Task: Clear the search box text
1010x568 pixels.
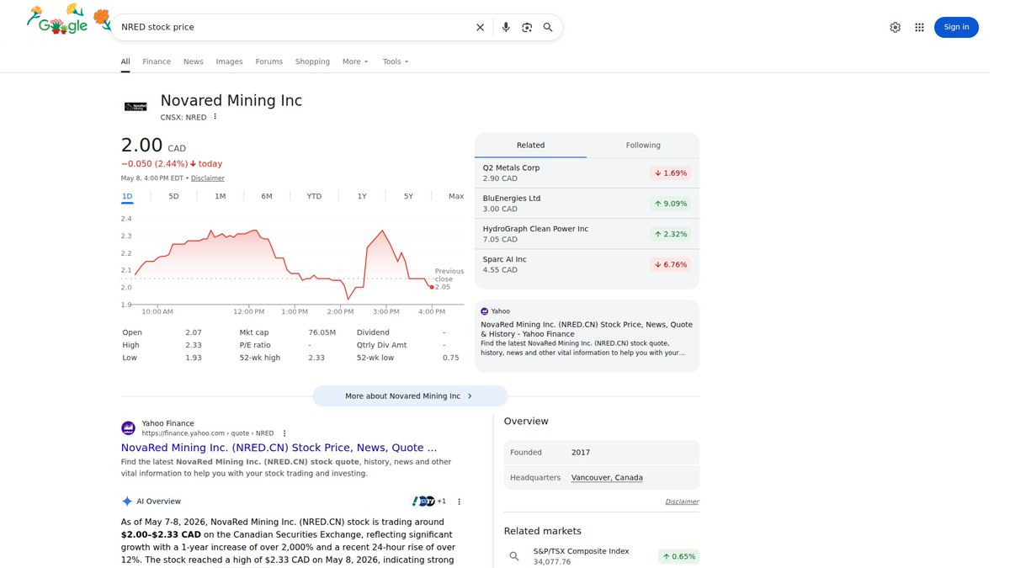Action: click(481, 27)
